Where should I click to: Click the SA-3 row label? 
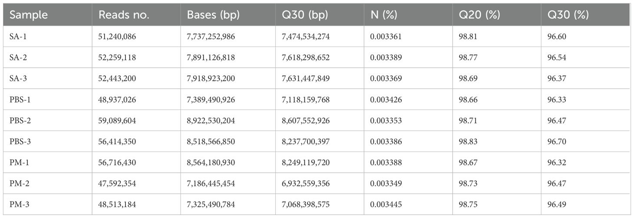pos(18,79)
